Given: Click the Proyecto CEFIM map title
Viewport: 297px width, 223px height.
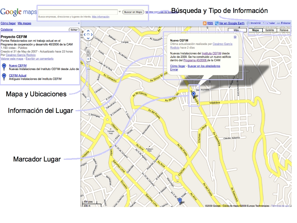Looking at the screenshot, I should click(14, 37).
